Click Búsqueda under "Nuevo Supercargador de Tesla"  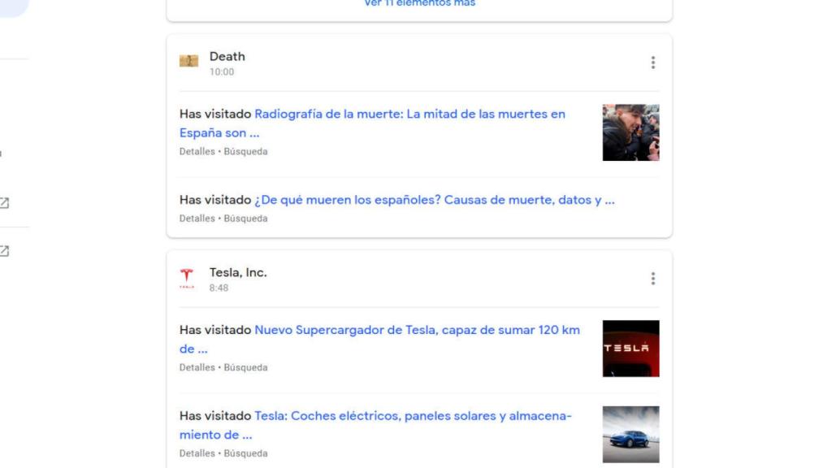click(x=245, y=367)
